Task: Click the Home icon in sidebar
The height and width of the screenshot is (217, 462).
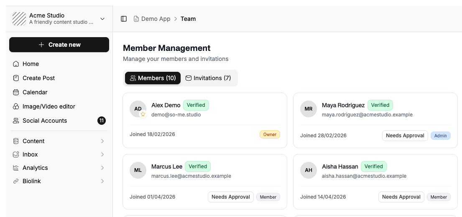Action: (16, 64)
